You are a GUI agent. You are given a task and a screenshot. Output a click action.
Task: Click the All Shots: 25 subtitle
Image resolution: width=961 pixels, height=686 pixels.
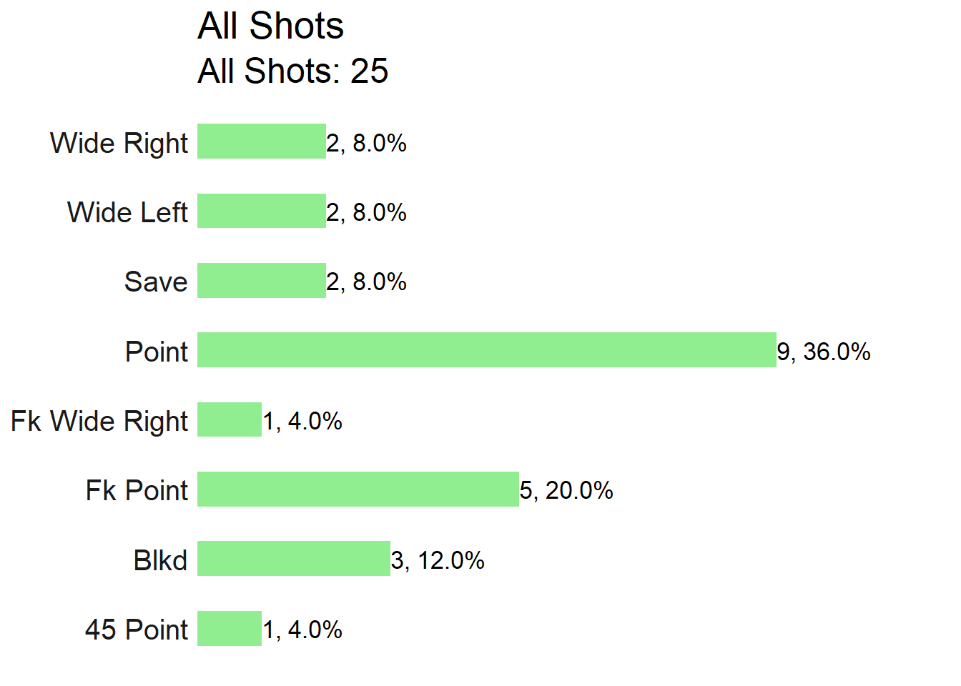pyautogui.click(x=293, y=71)
